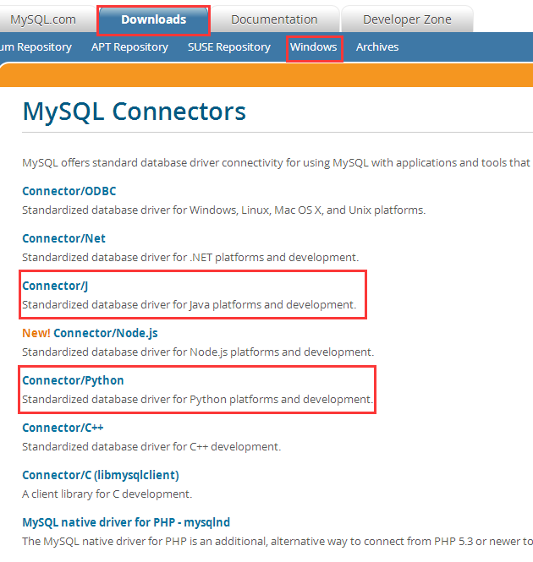Click text 'Standardized database driver for Node.js platforms'
This screenshot has height=562, width=533.
150,352
